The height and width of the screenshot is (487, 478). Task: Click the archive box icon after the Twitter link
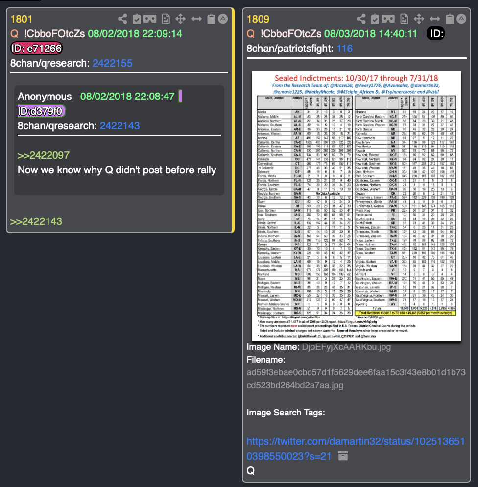pyautogui.click(x=343, y=456)
